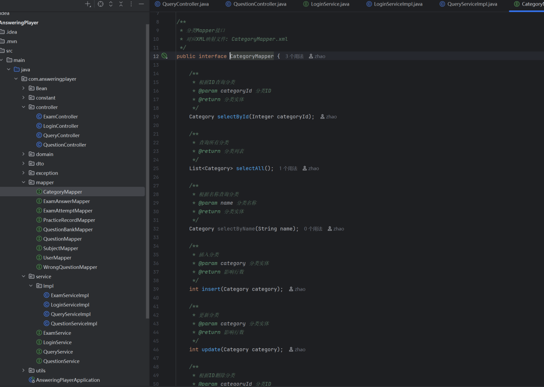
Task: Click zhao author hint next to update method
Action: 297,349
